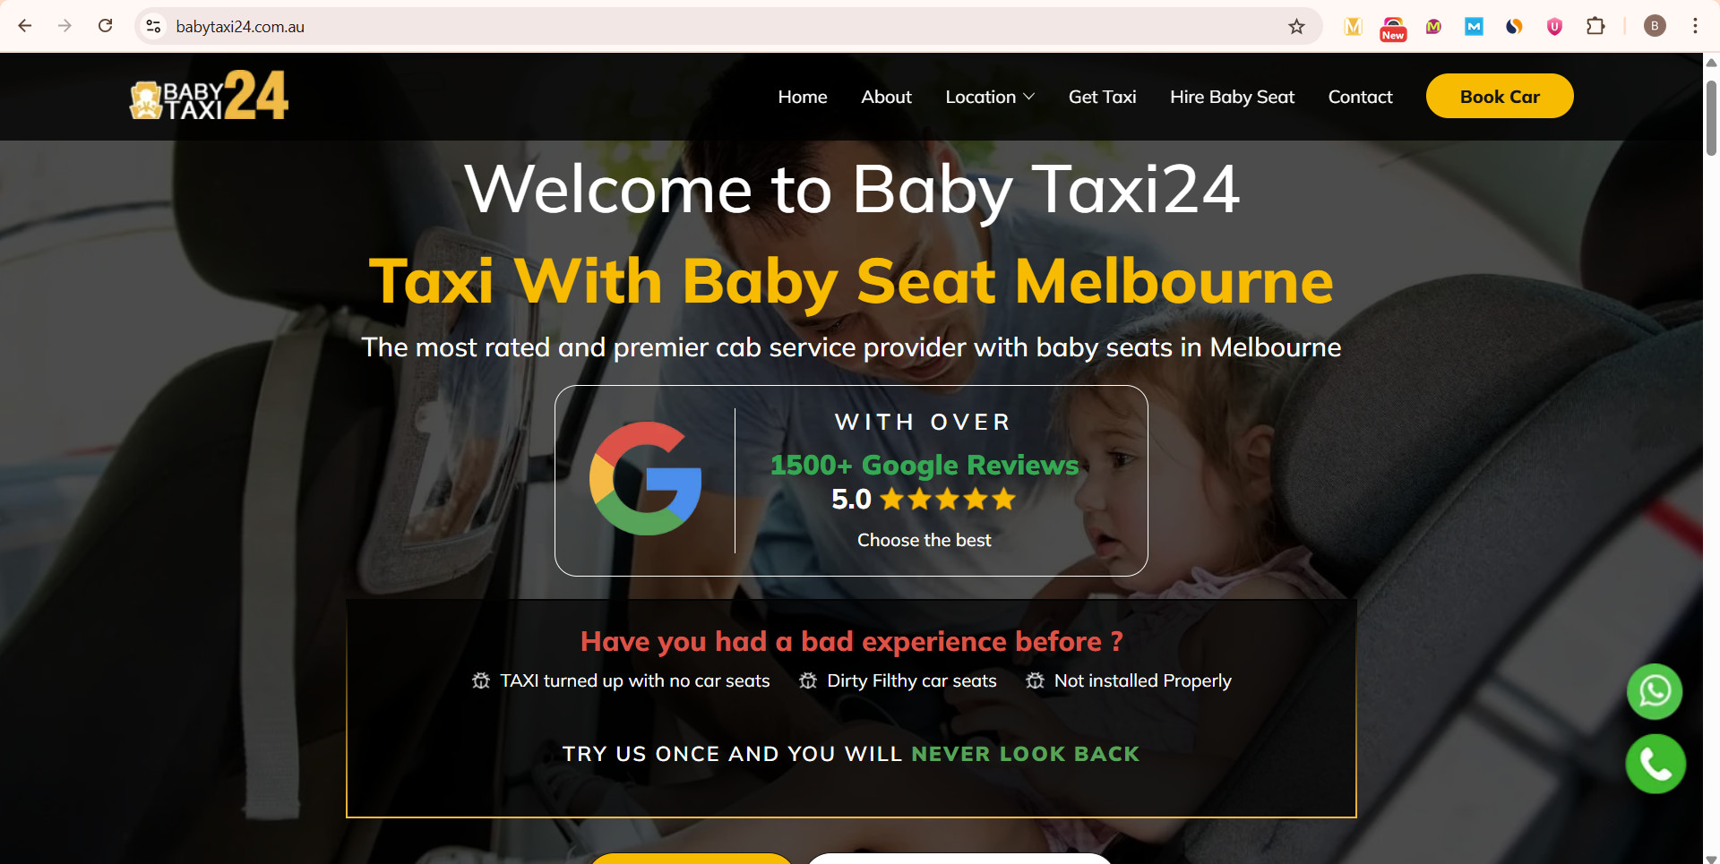The width and height of the screenshot is (1720, 864).
Task: Open the Chrome three-dot menu
Action: 1695,26
